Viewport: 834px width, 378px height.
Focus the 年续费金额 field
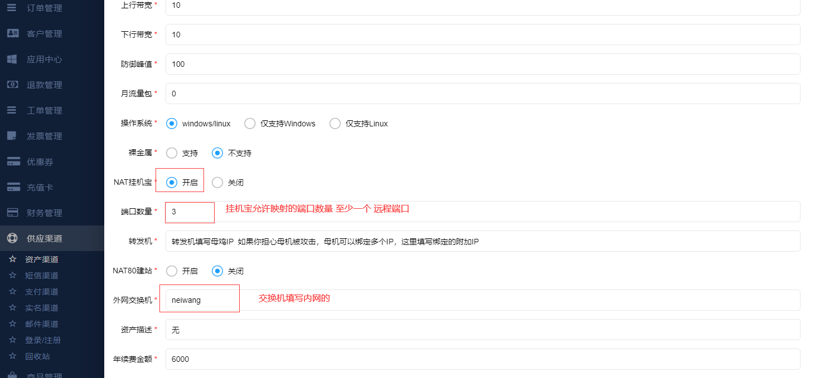pos(483,359)
